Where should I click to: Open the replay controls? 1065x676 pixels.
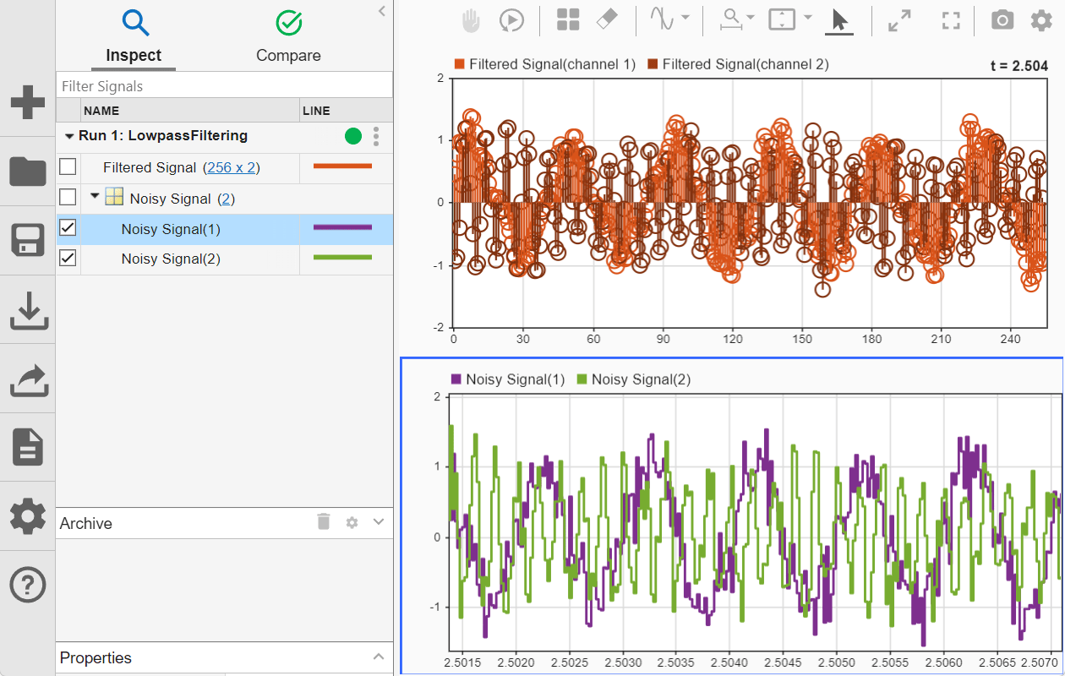[x=511, y=20]
